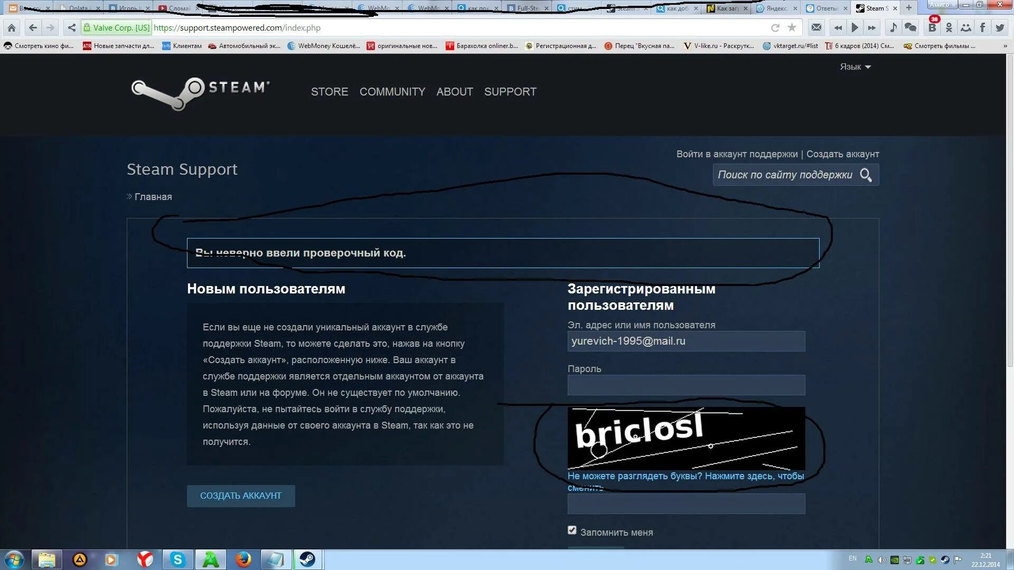The height and width of the screenshot is (570, 1014).
Task: Expand the 'Язык' language dropdown
Action: (x=855, y=66)
